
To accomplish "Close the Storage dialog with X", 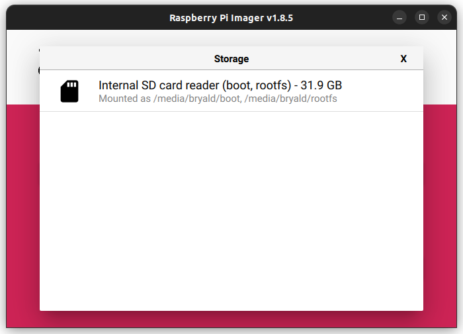I will pos(403,59).
